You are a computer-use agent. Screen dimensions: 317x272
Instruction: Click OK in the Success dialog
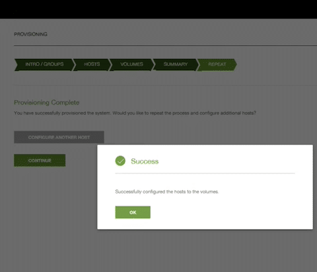[133, 212]
